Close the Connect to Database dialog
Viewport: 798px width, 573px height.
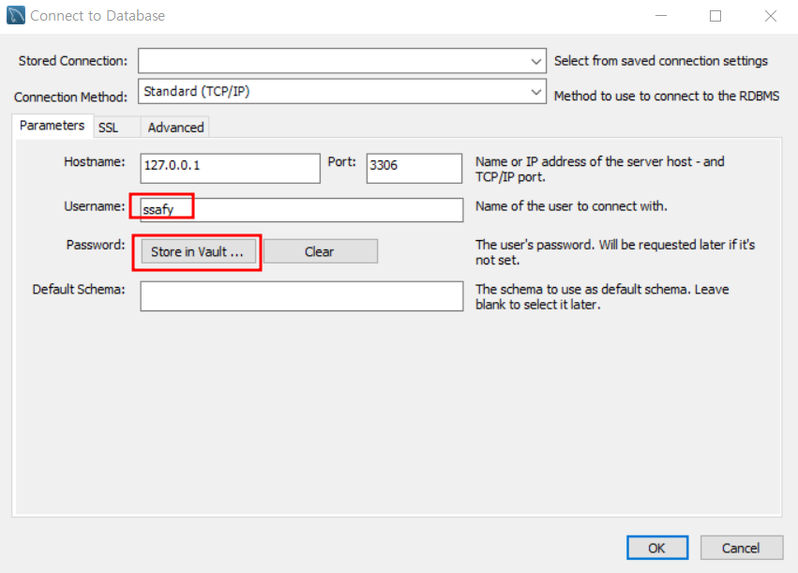click(x=771, y=16)
